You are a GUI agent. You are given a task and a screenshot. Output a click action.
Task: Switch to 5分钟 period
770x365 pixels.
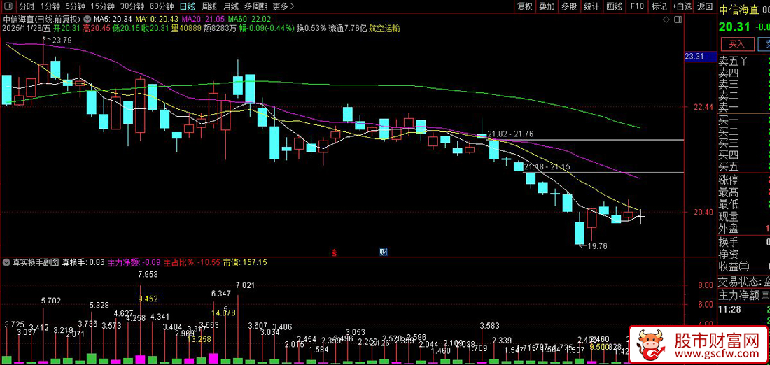(x=75, y=6)
